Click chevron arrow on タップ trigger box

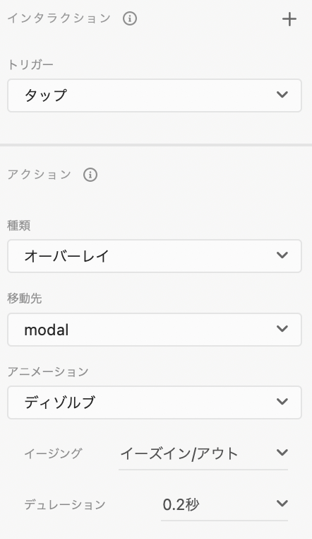tap(282, 94)
